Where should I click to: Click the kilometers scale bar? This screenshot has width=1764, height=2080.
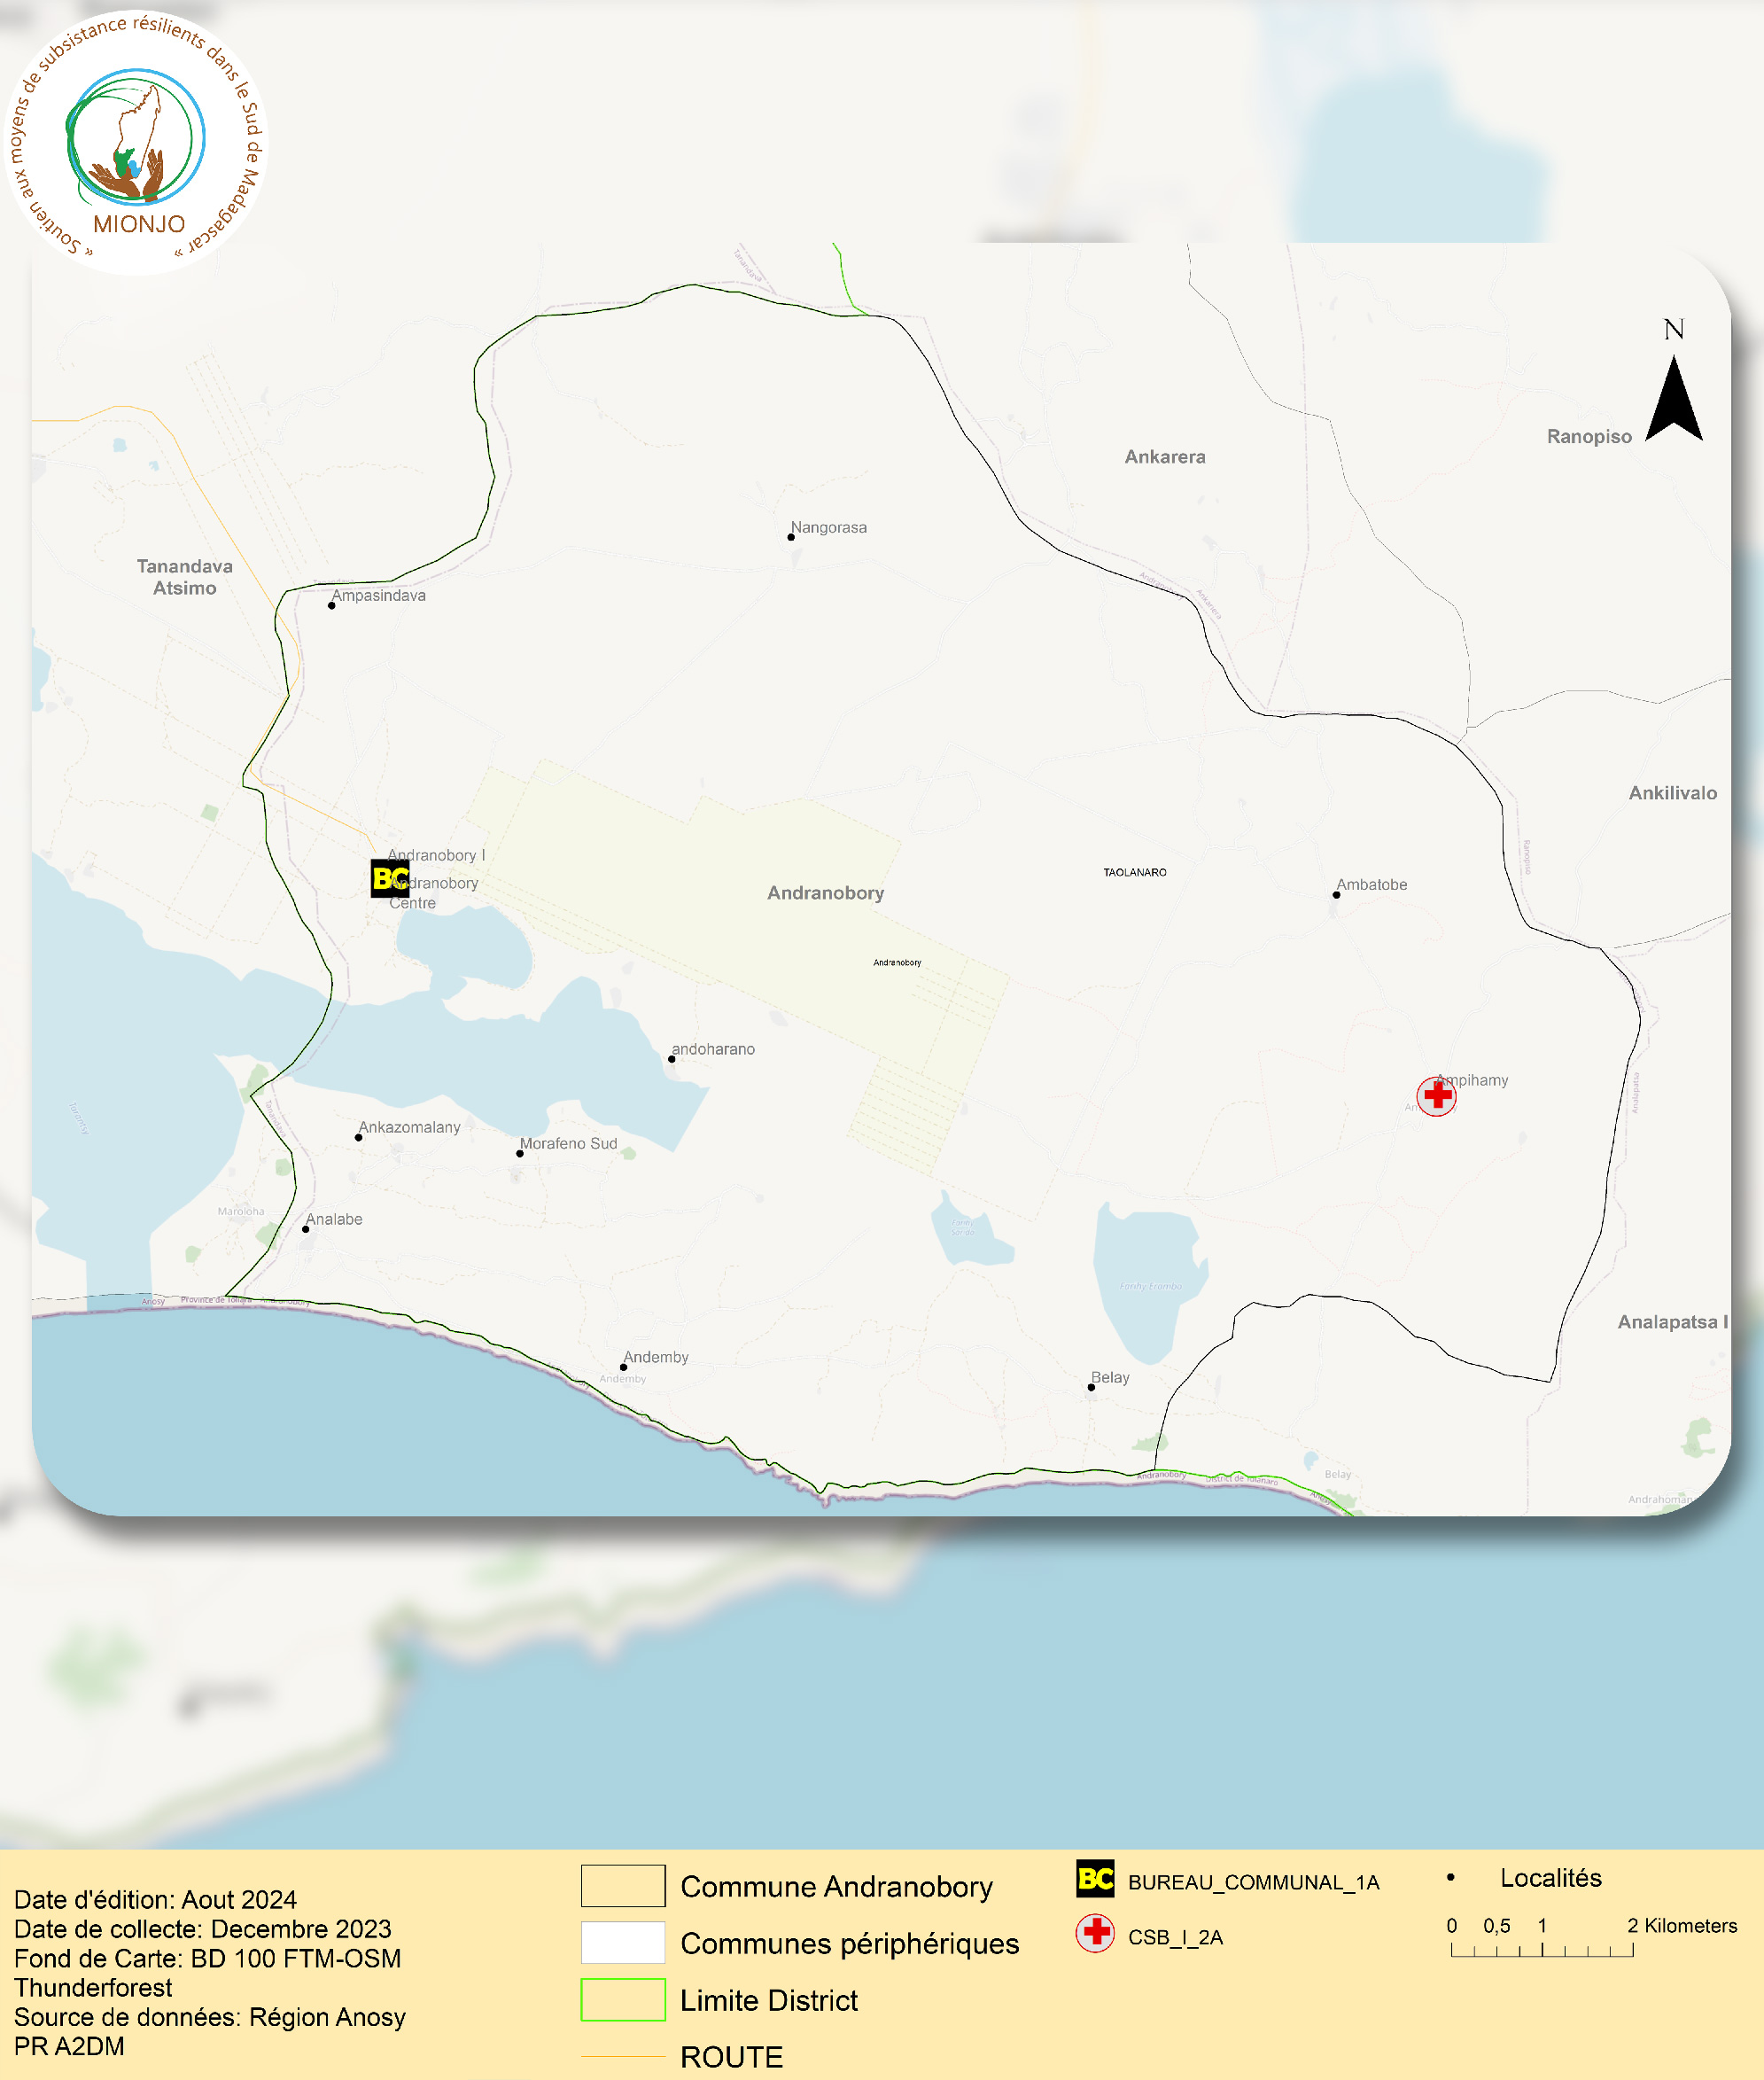[1542, 1949]
